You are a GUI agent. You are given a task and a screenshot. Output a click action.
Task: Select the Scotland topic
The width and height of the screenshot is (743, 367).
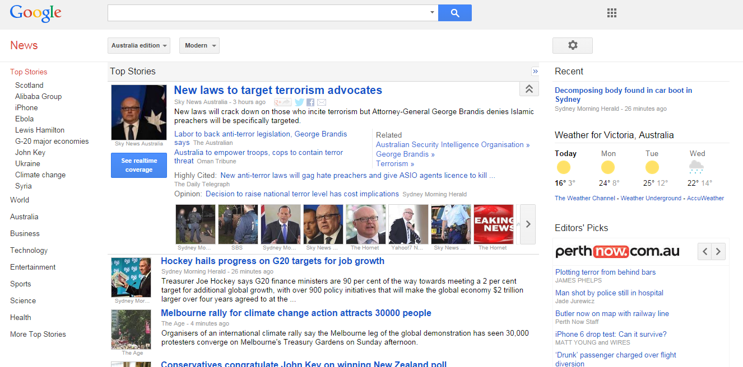point(29,85)
